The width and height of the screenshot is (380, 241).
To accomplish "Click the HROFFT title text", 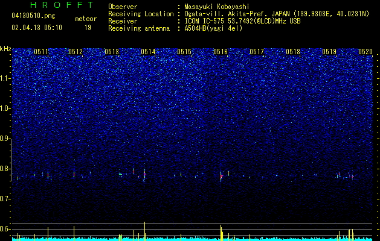I will pyautogui.click(x=62, y=5).
